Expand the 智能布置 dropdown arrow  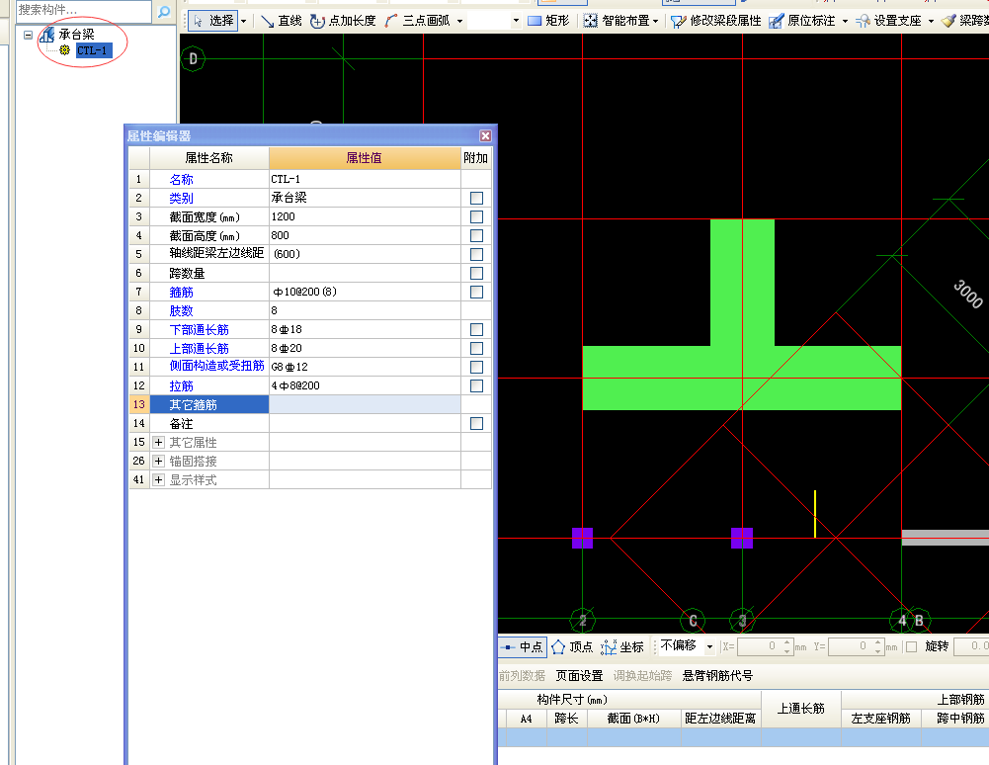656,21
